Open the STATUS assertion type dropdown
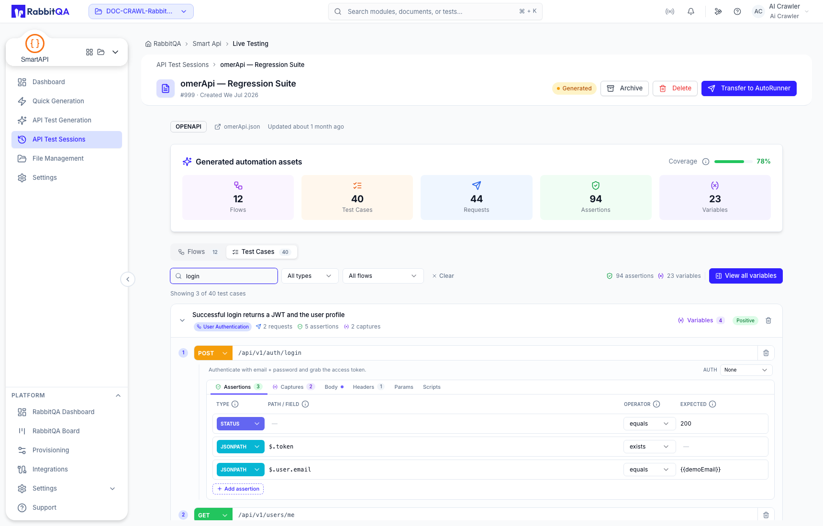The width and height of the screenshot is (823, 526). coord(241,424)
